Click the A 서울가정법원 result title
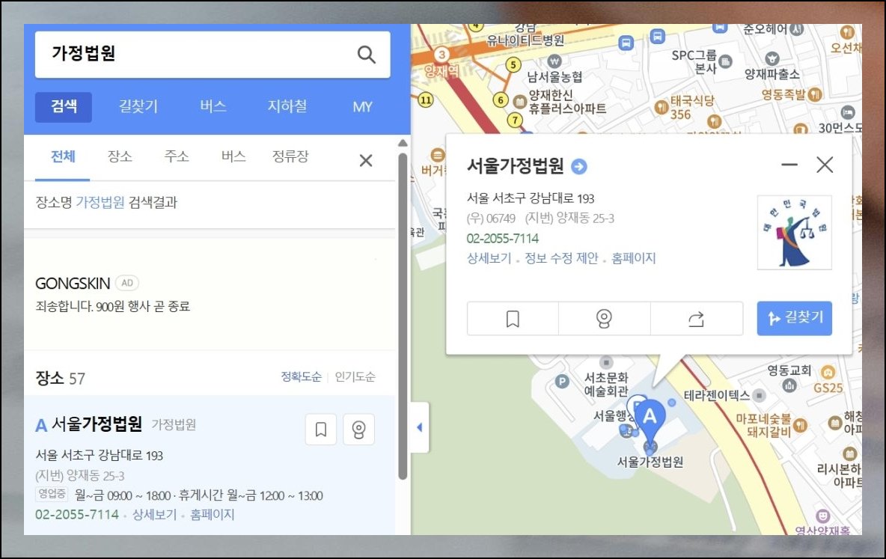This screenshot has height=559, width=886. click(x=89, y=424)
